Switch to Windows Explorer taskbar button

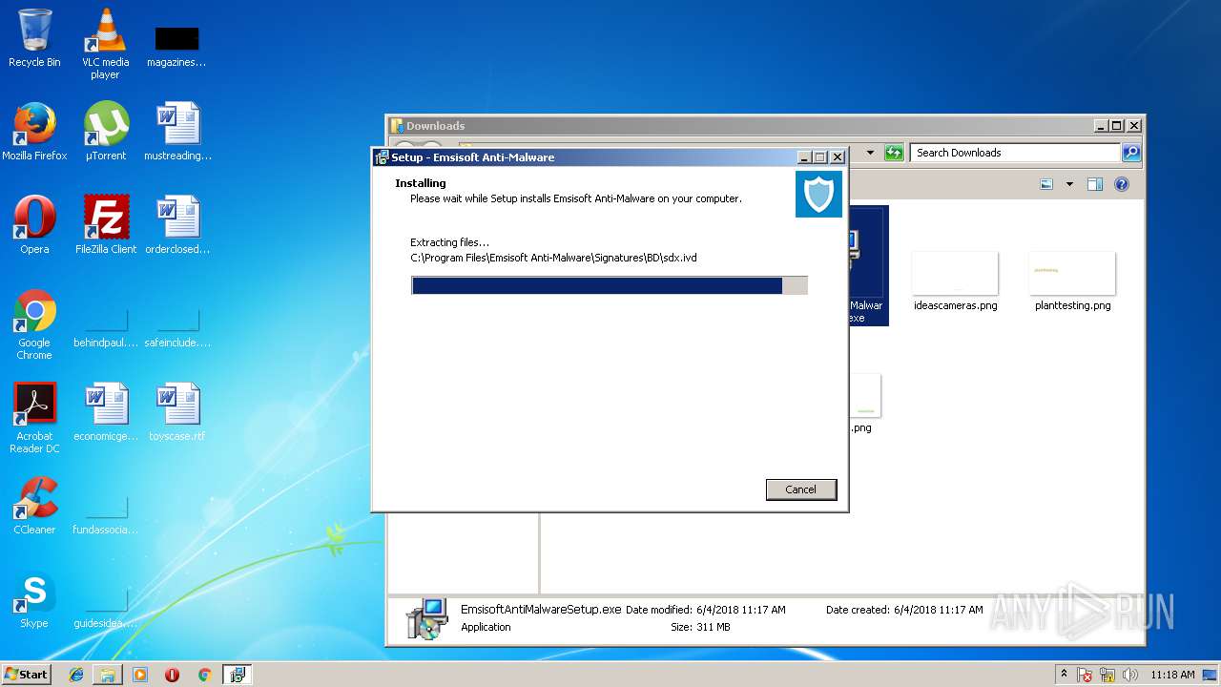tap(108, 675)
